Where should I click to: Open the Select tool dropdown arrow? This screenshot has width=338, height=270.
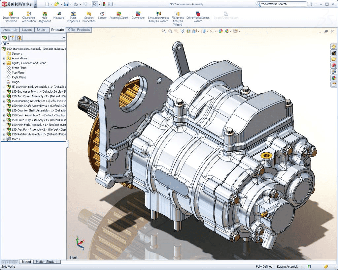tap(99, 4)
